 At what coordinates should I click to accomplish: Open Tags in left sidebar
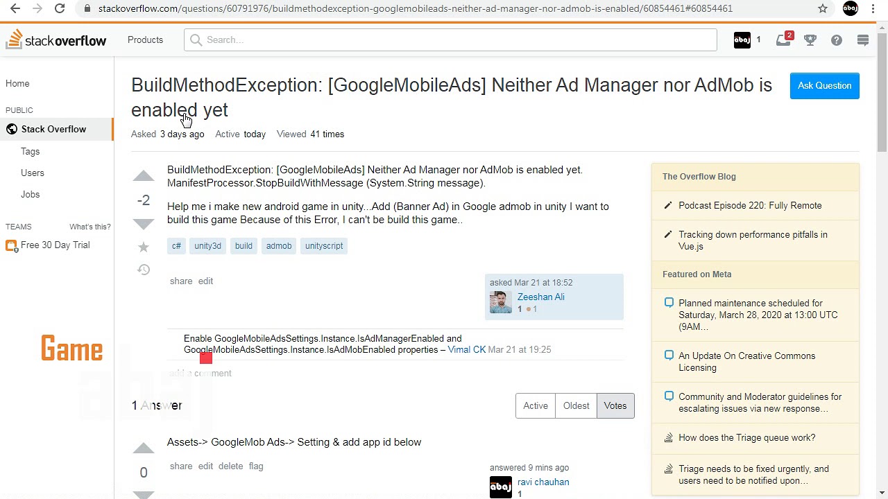30,151
